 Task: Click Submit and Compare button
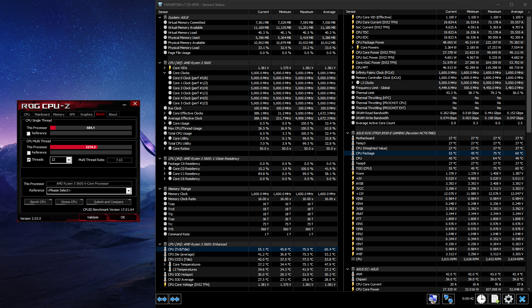point(109,202)
